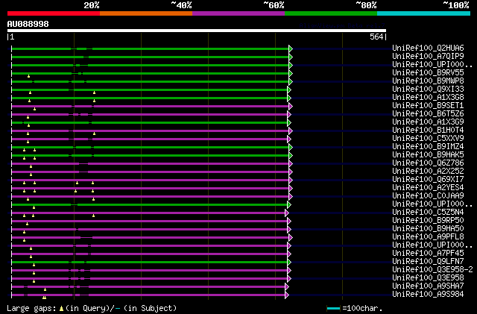Click the cyan 100char scale bar
This screenshot has height=314, width=477.
333,309
